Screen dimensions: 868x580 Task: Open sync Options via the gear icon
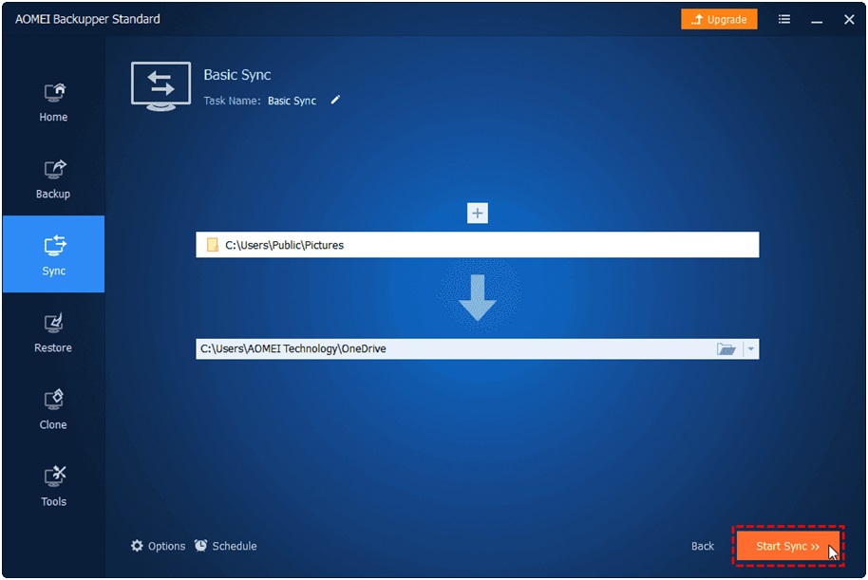[x=139, y=546]
